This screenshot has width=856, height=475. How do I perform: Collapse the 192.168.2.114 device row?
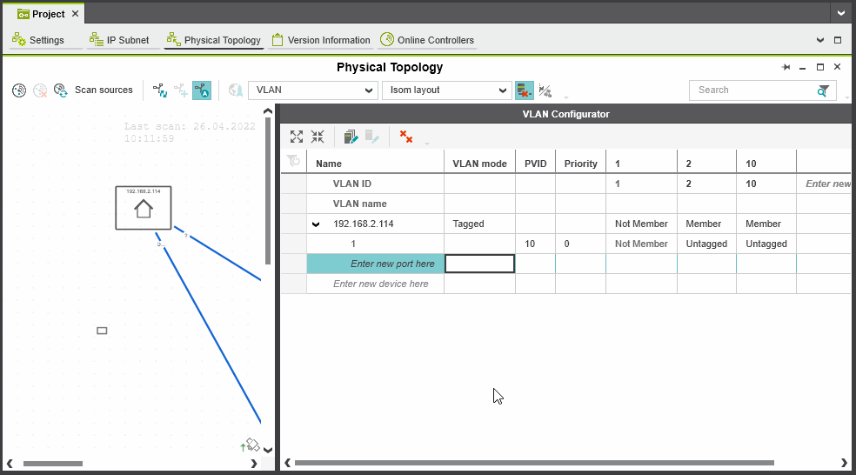(x=317, y=224)
